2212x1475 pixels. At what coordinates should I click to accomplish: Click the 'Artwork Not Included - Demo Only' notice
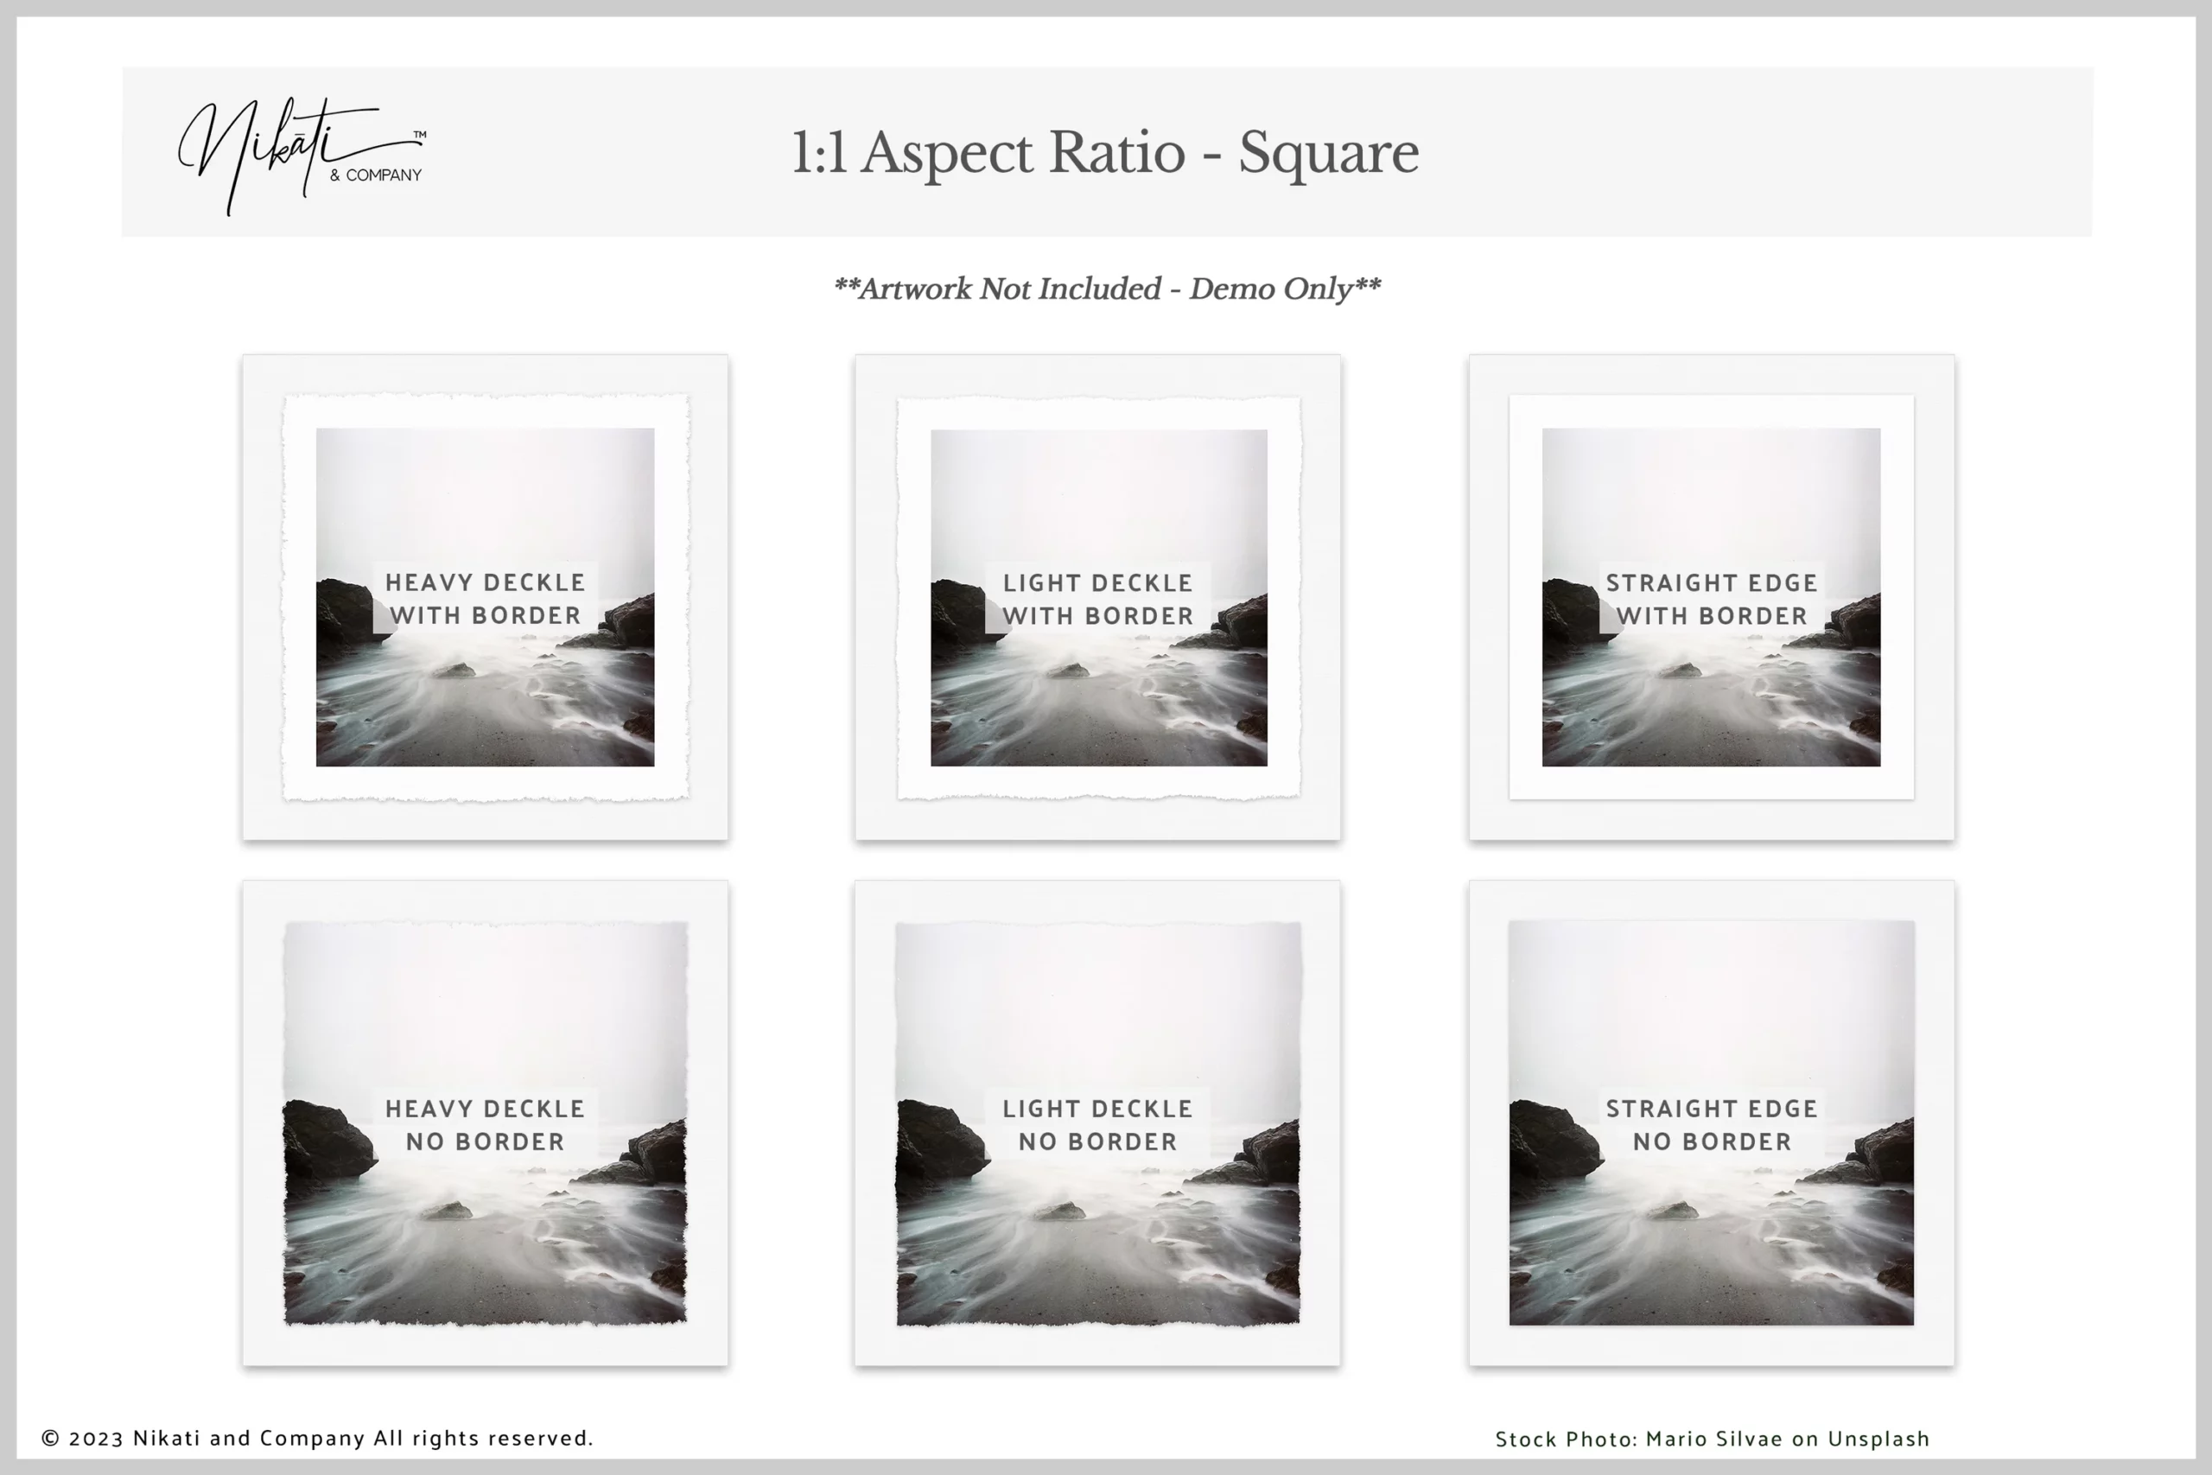coord(1107,288)
